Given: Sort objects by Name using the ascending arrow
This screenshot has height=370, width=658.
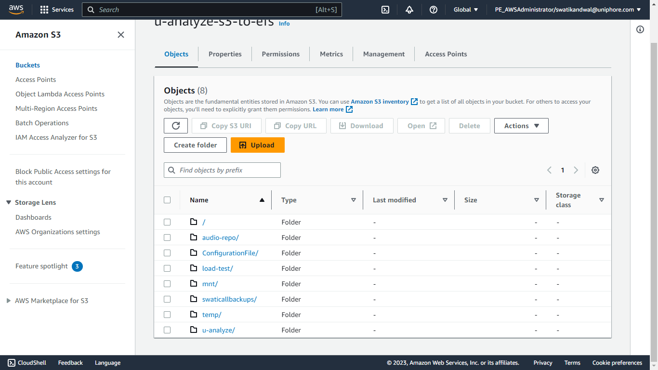Looking at the screenshot, I should click(262, 200).
